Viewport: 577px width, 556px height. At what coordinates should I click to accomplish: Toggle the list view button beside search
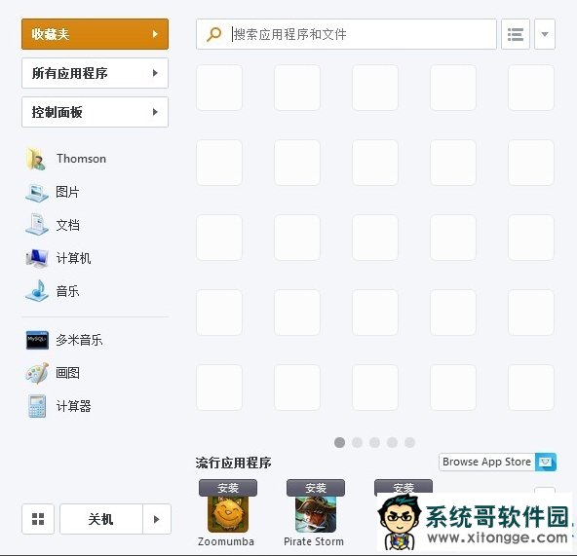[x=516, y=34]
